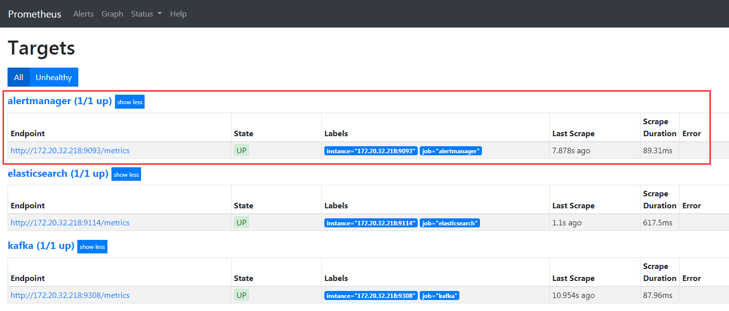The height and width of the screenshot is (311, 729).
Task: Switch to the Graph page
Action: 112,14
